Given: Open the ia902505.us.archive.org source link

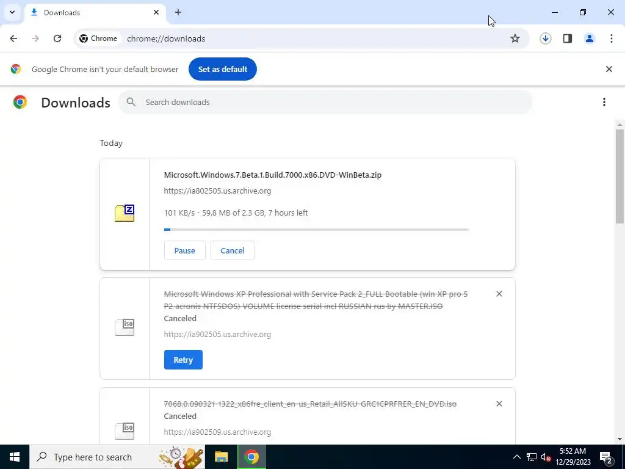Looking at the screenshot, I should [217, 334].
